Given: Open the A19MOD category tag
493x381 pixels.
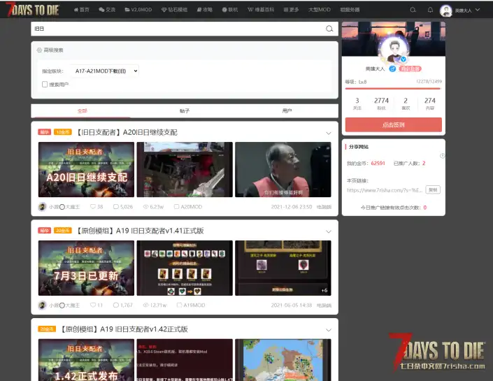Looking at the screenshot, I should [191, 305].
